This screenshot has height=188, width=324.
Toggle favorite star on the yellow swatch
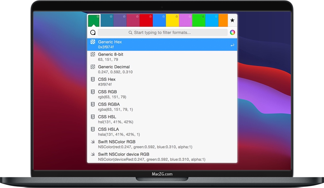point(177,16)
